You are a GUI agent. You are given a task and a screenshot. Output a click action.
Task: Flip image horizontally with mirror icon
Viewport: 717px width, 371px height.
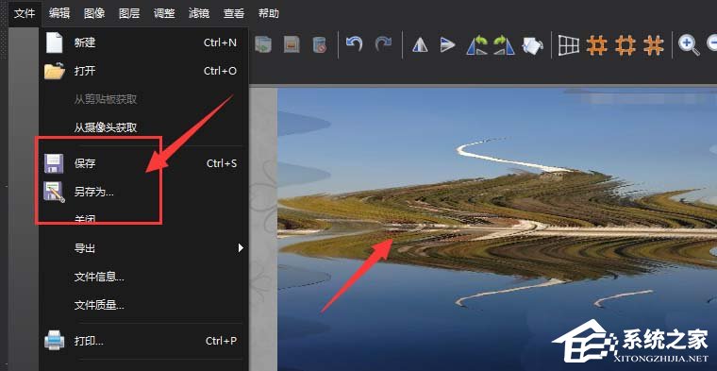pos(420,45)
